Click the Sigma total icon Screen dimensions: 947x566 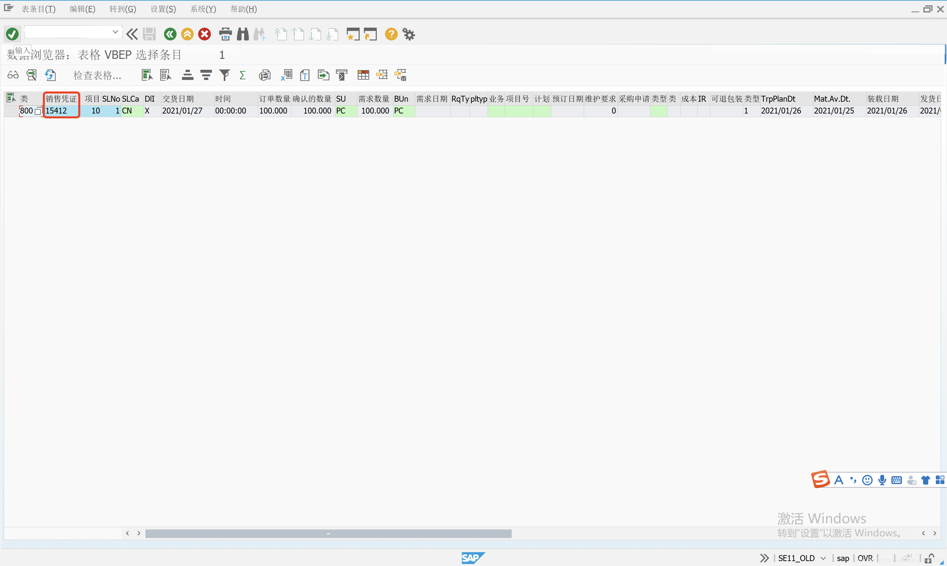click(243, 75)
